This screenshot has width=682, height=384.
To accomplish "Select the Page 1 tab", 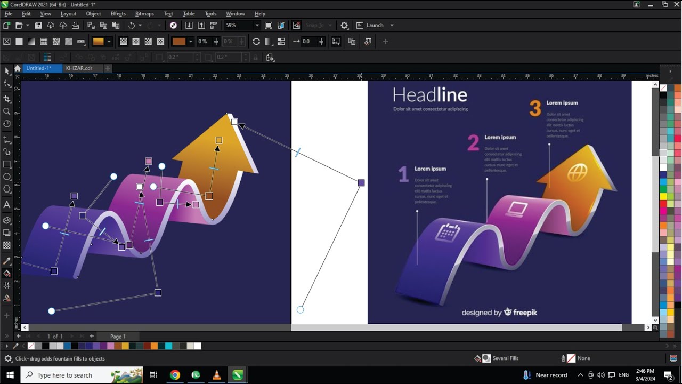I will coord(118,337).
